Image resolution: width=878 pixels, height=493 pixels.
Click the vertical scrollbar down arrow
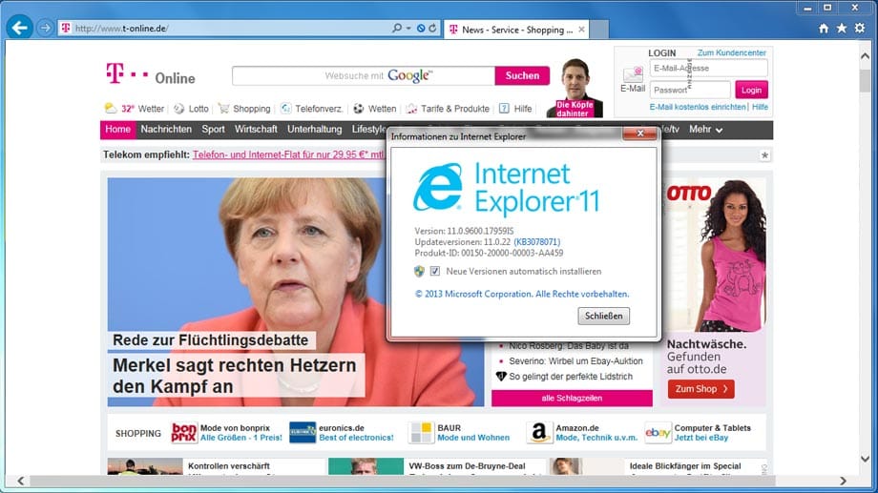coord(866,459)
